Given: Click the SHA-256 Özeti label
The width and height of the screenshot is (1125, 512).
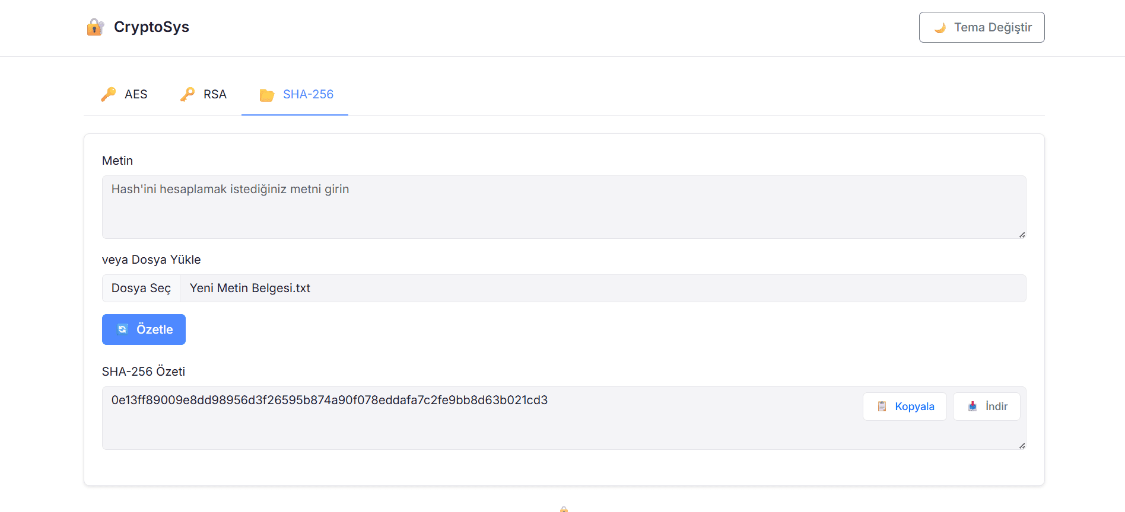Looking at the screenshot, I should [144, 372].
